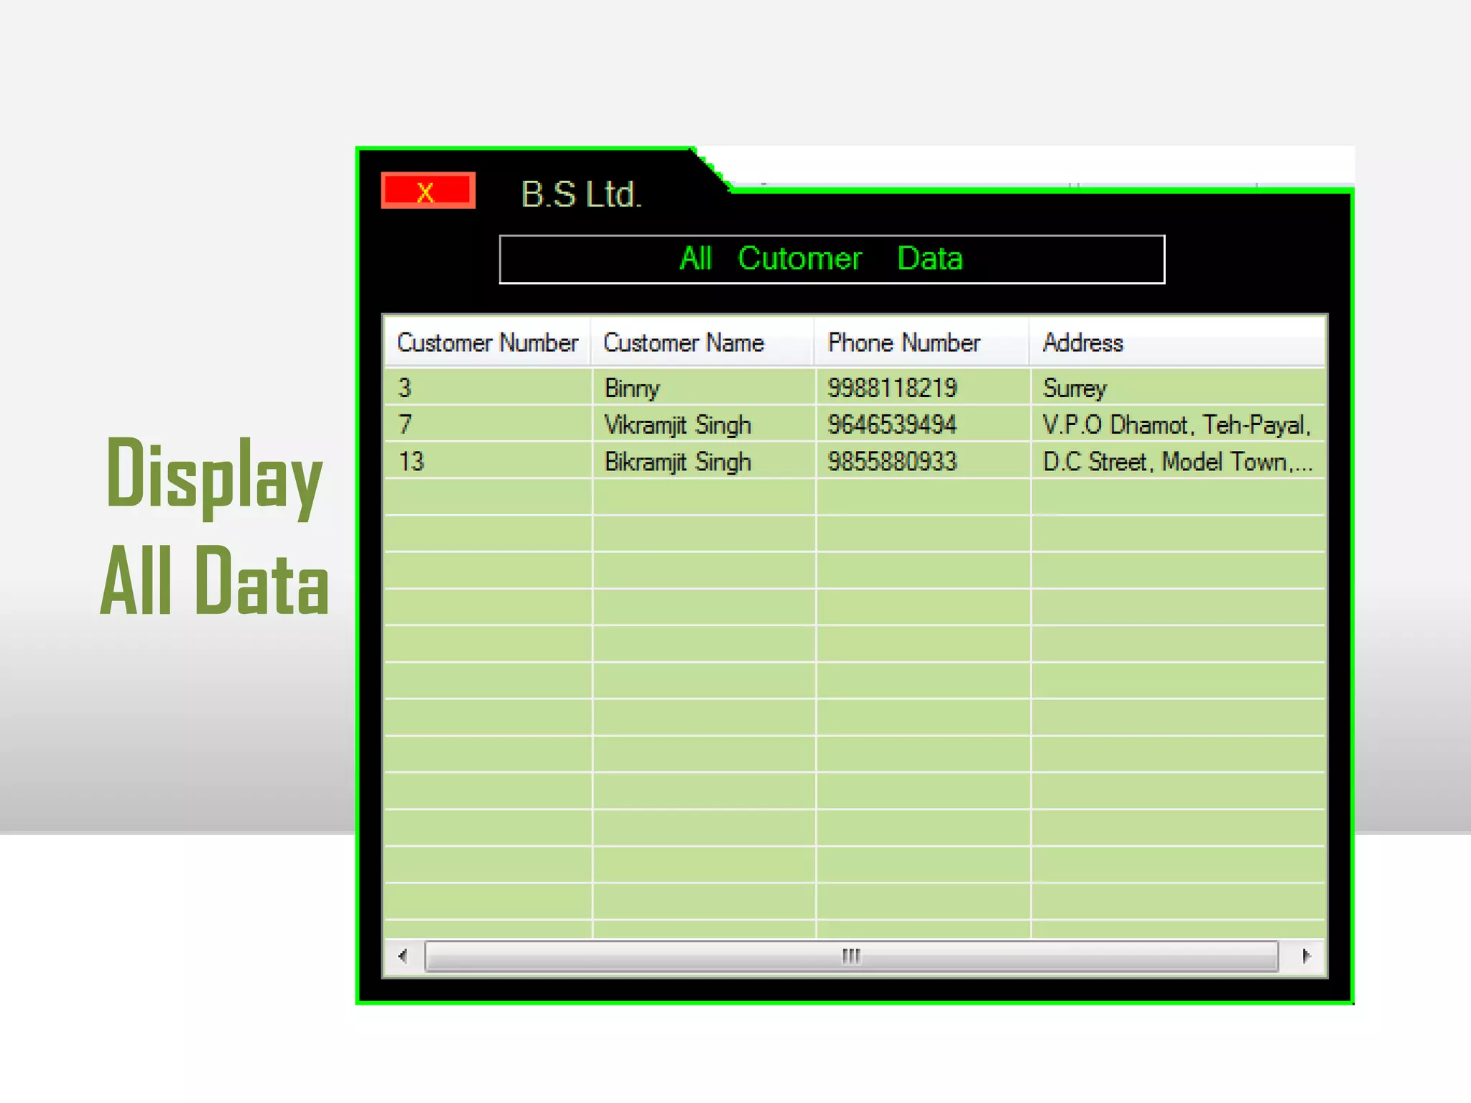Click the left scroll arrow

[403, 956]
